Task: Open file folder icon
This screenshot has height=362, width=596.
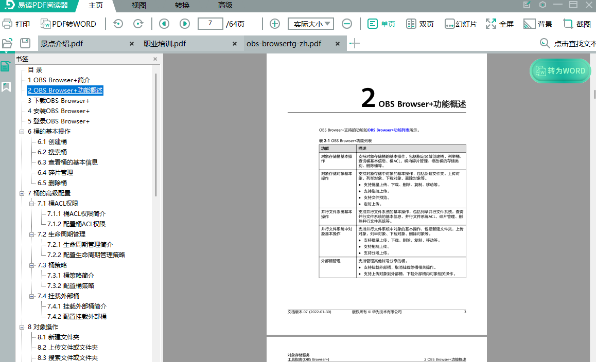Action: pyautogui.click(x=7, y=43)
